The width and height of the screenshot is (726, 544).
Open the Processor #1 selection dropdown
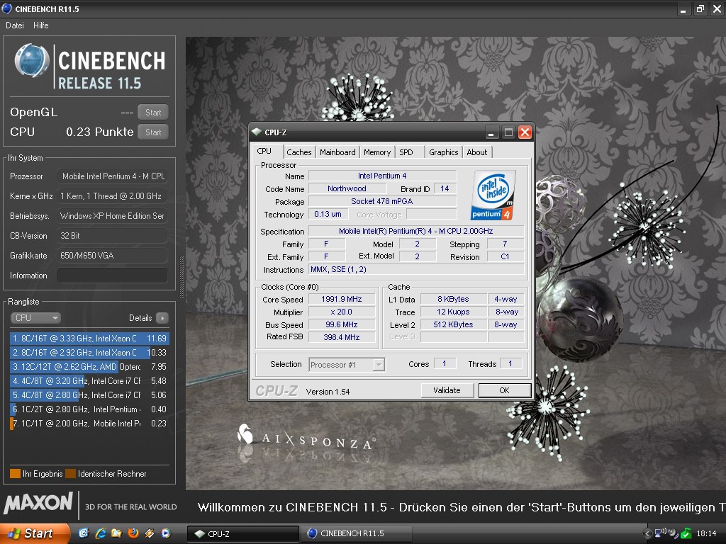347,365
